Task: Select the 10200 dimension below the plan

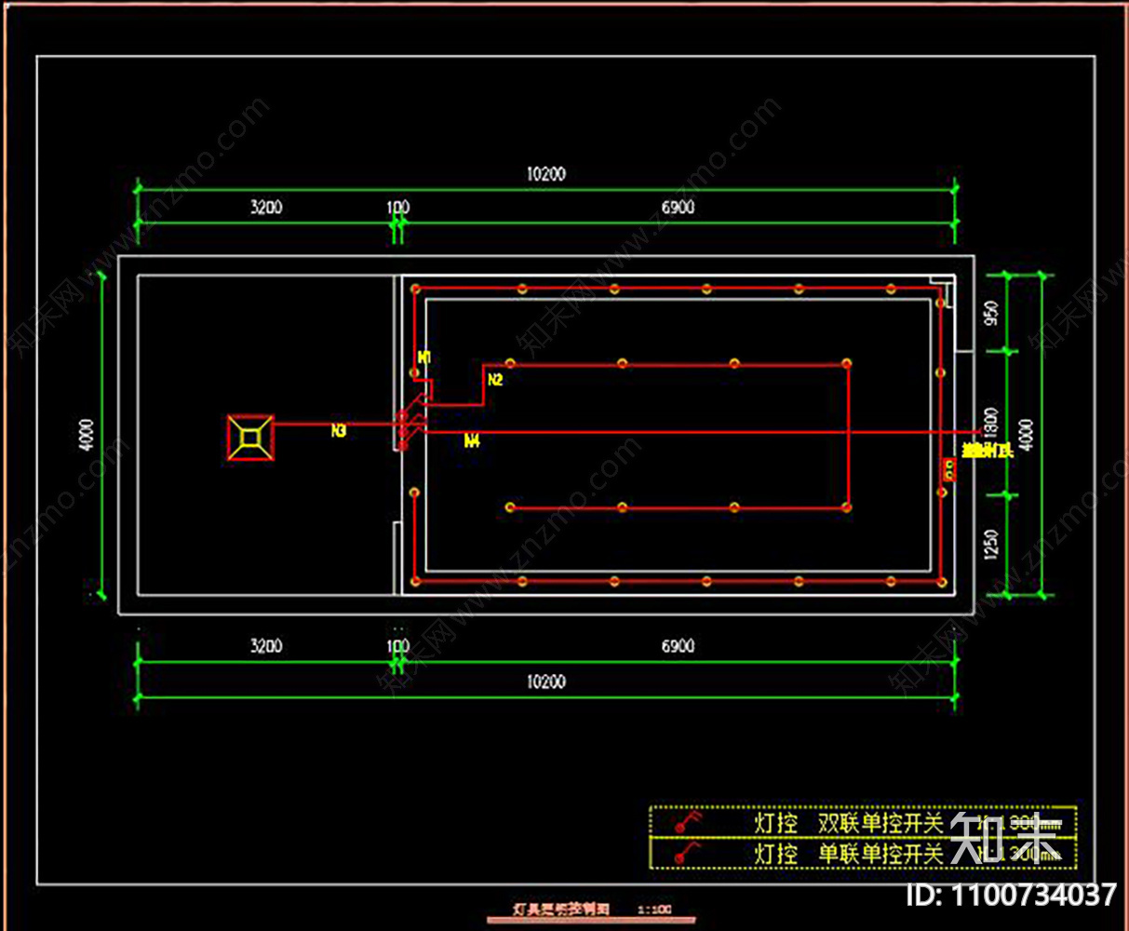Action: point(545,682)
